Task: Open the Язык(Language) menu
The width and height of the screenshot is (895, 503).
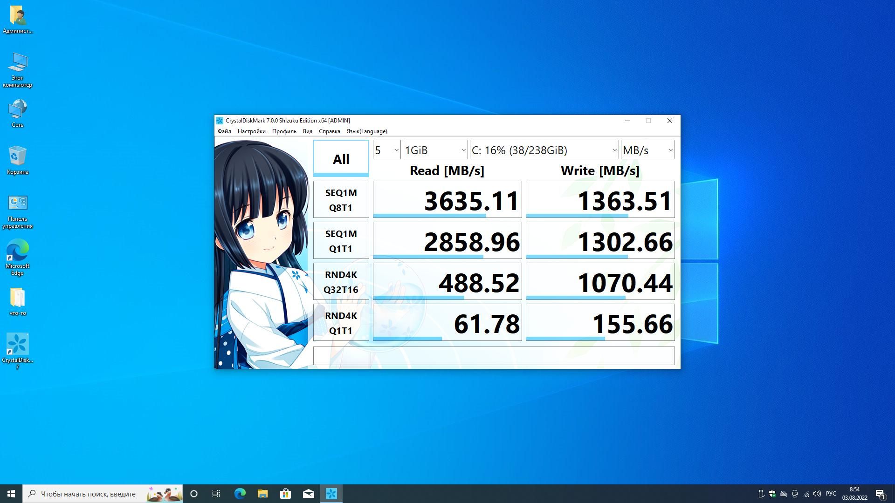Action: coord(367,131)
